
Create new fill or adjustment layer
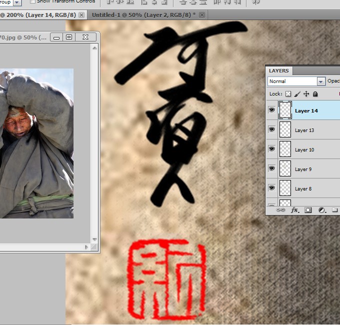(x=322, y=210)
